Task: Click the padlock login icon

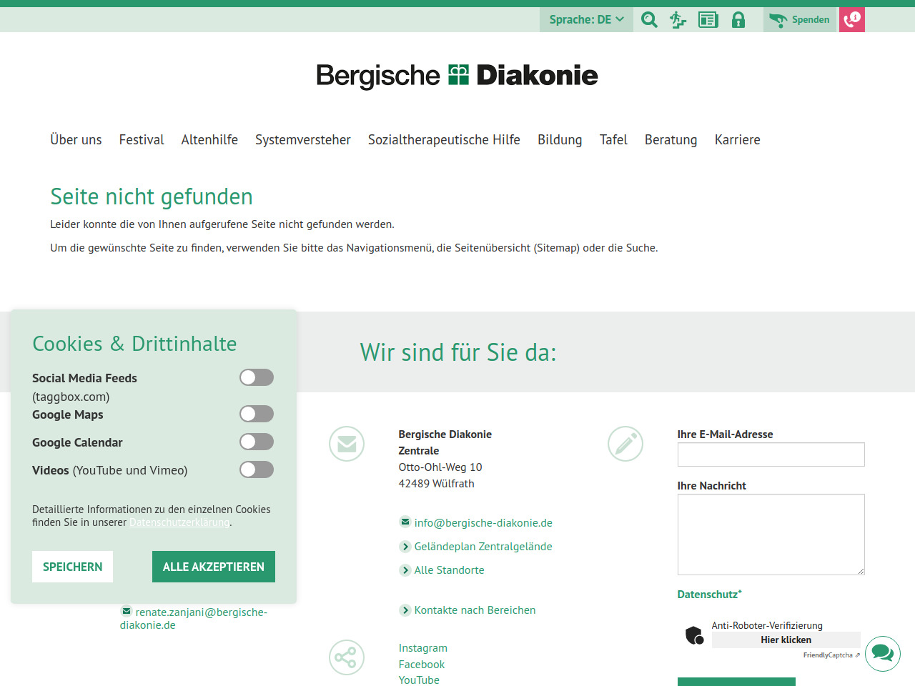Action: pos(738,20)
